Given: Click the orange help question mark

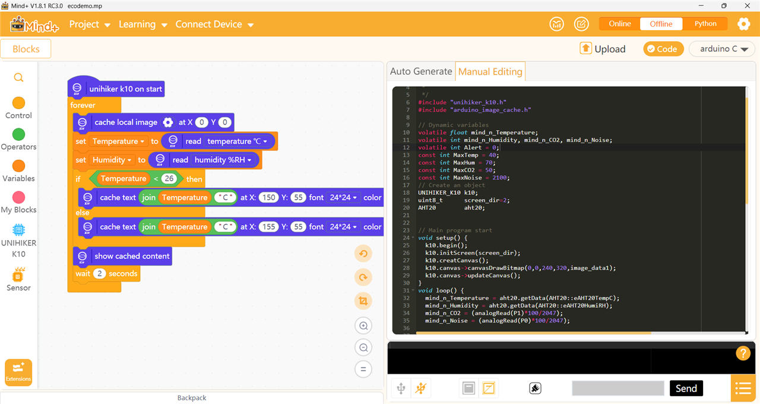Looking at the screenshot, I should point(743,353).
